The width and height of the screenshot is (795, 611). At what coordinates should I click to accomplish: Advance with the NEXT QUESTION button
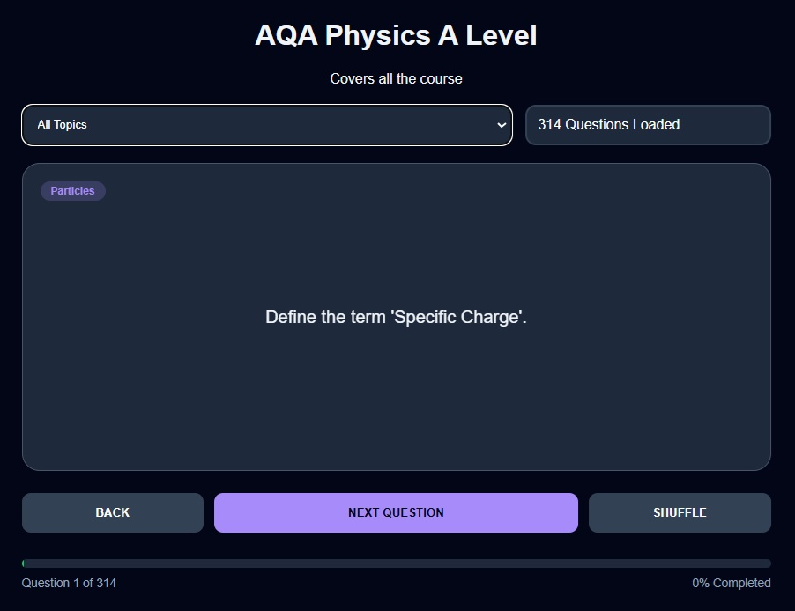coord(396,512)
